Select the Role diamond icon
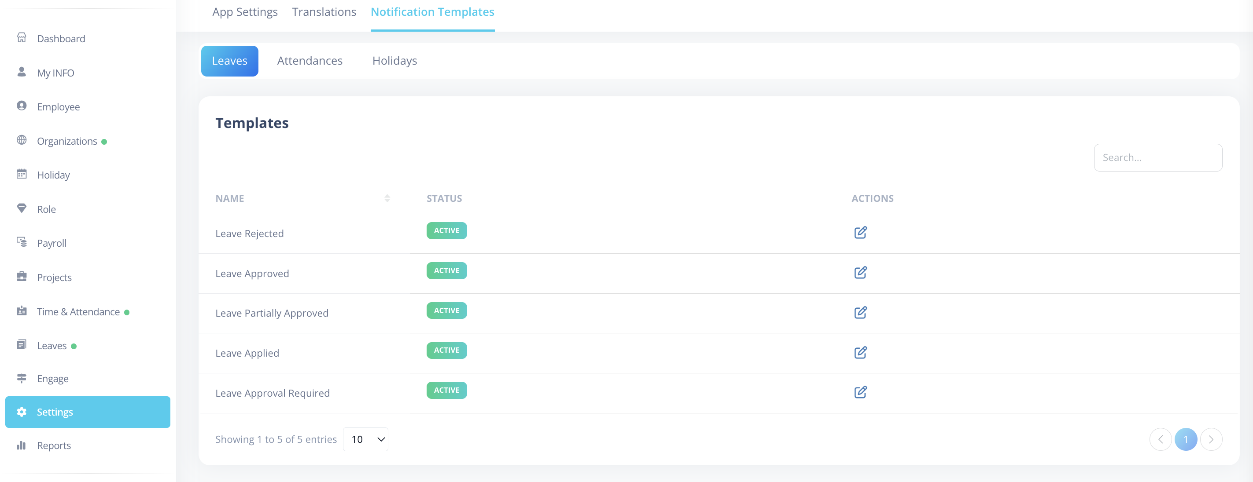This screenshot has height=482, width=1253. point(22,208)
